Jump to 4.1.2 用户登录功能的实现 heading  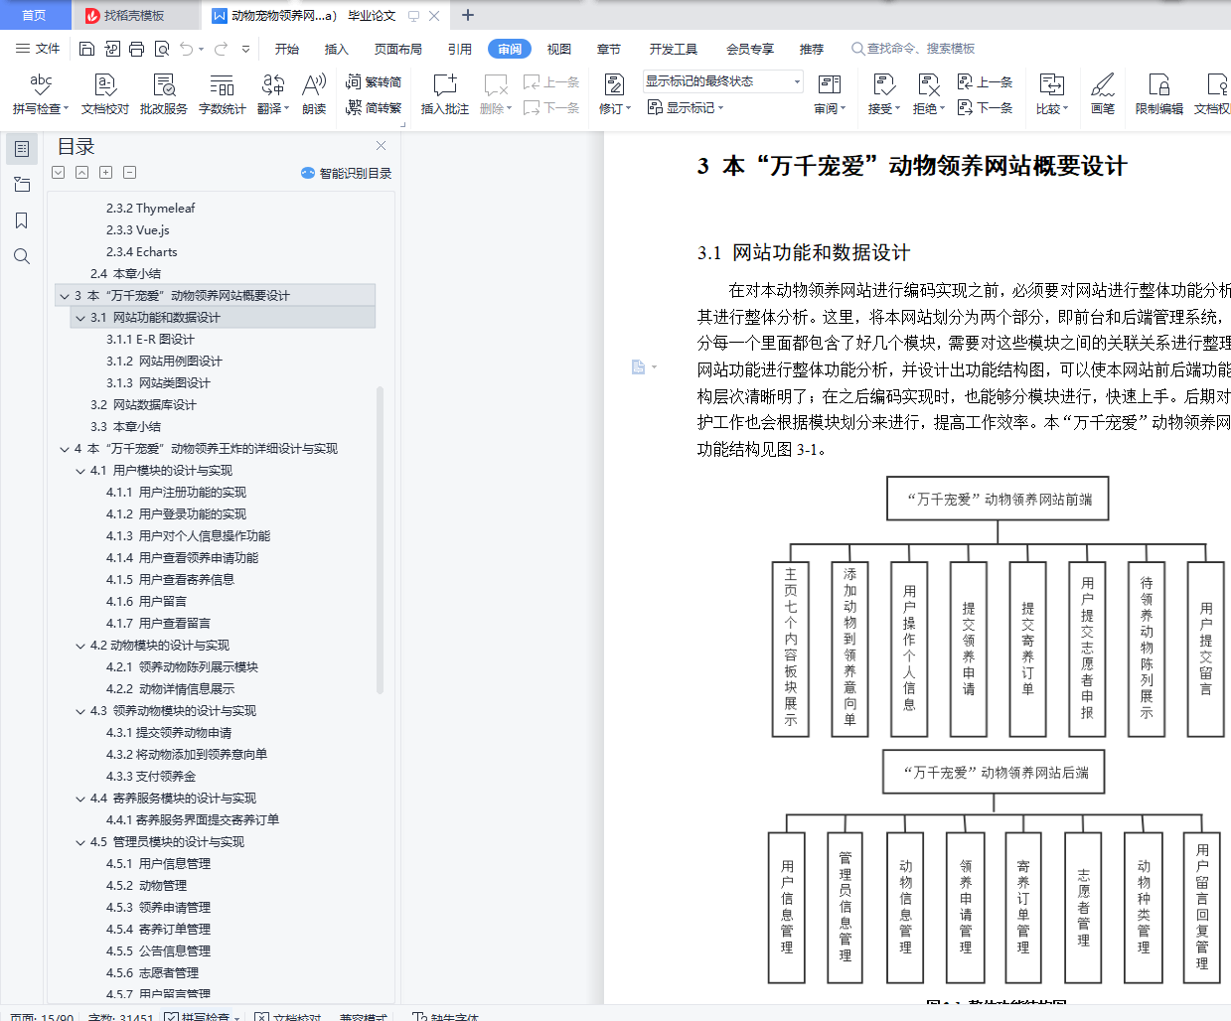click(x=176, y=514)
